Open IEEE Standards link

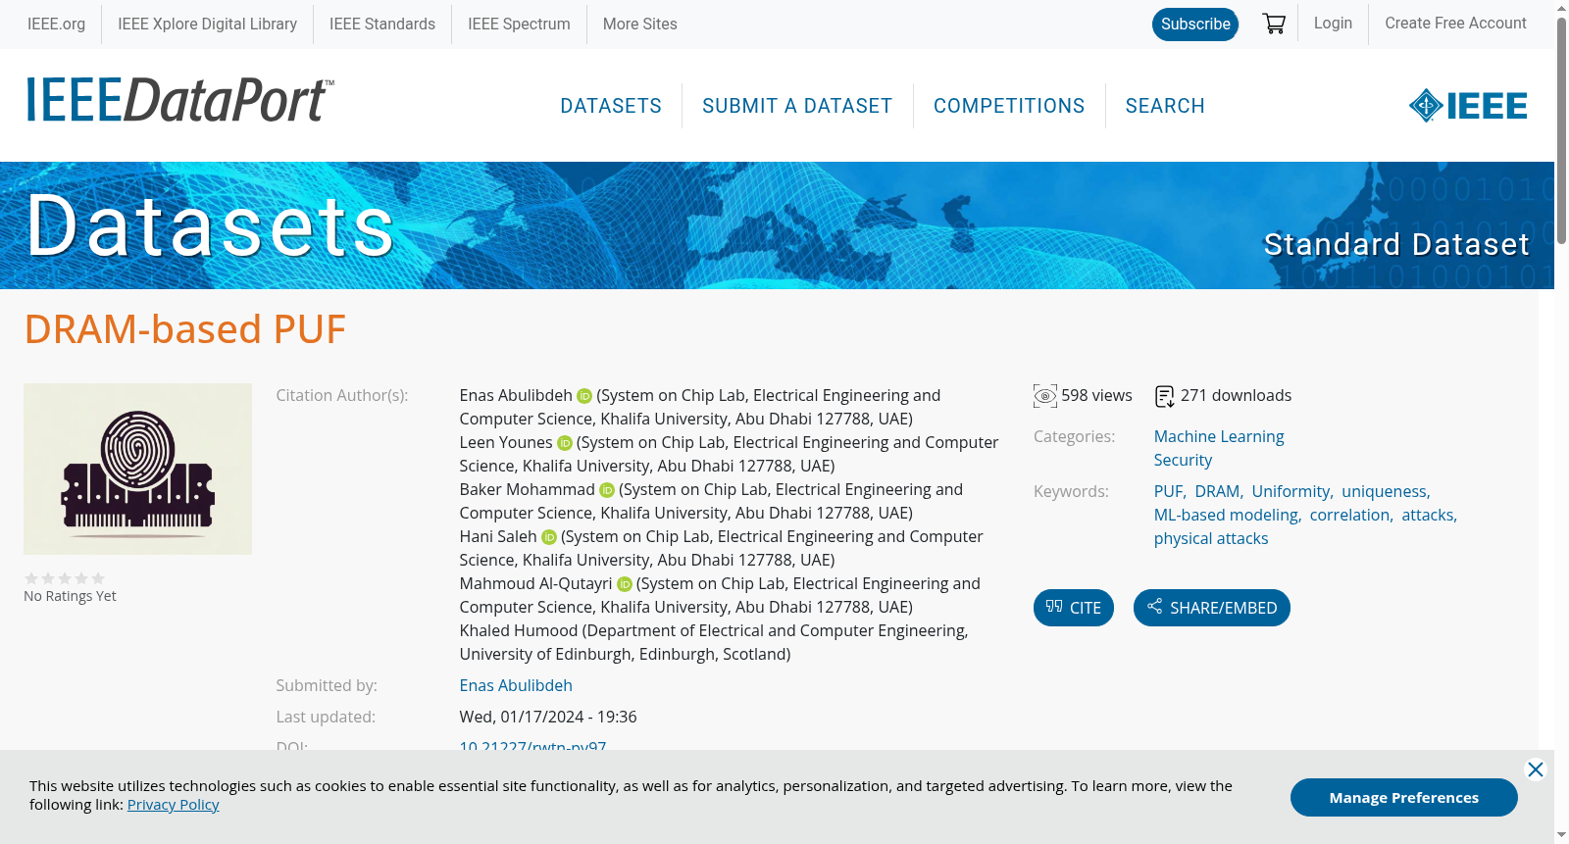(382, 24)
